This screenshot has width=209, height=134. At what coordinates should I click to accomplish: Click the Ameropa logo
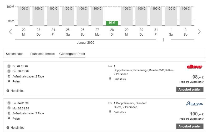194,104
